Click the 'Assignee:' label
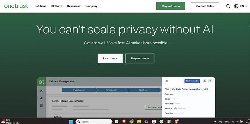The height and width of the screenshot is (124, 250). coord(169,94)
